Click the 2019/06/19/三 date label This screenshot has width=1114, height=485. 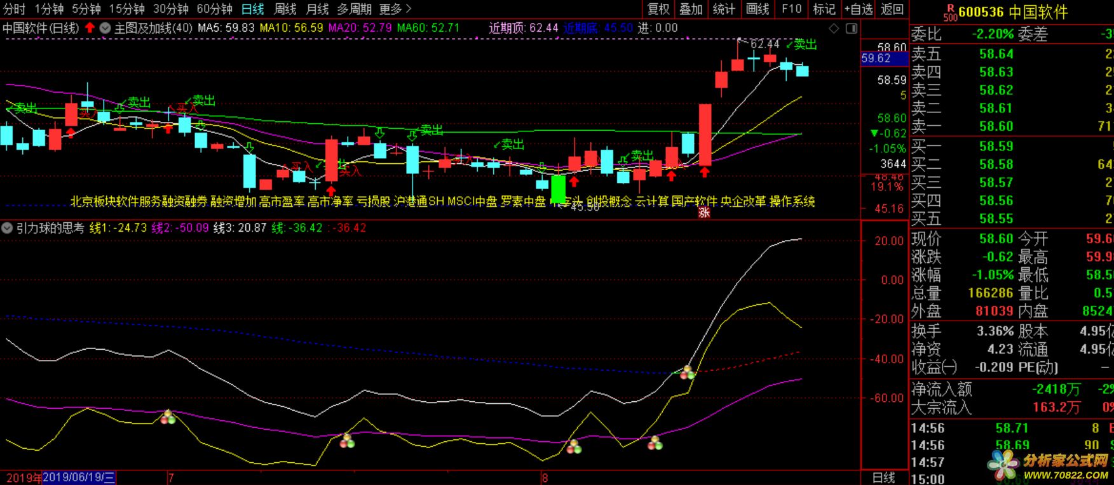79,477
